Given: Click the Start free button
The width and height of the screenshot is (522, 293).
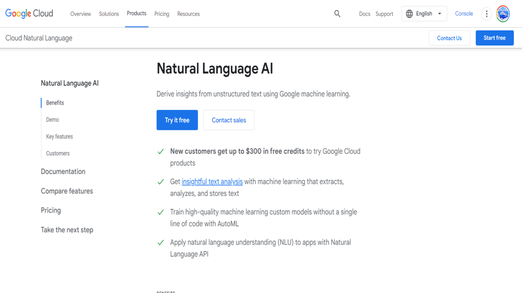Looking at the screenshot, I should 495,38.
